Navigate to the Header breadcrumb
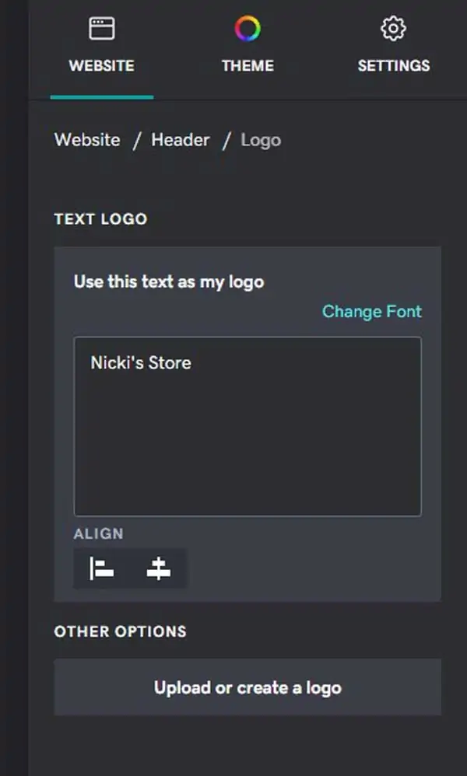 click(181, 140)
